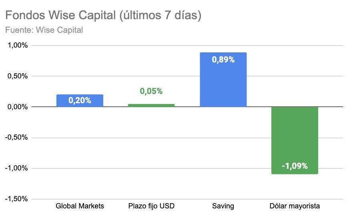Image resolution: width=349 pixels, height=216 pixels.
Task: Select the -0,50% y-axis tick label
Action: (x=16, y=138)
